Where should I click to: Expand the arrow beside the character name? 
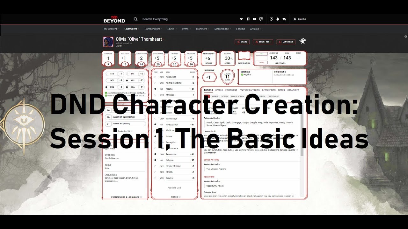pos(163,39)
